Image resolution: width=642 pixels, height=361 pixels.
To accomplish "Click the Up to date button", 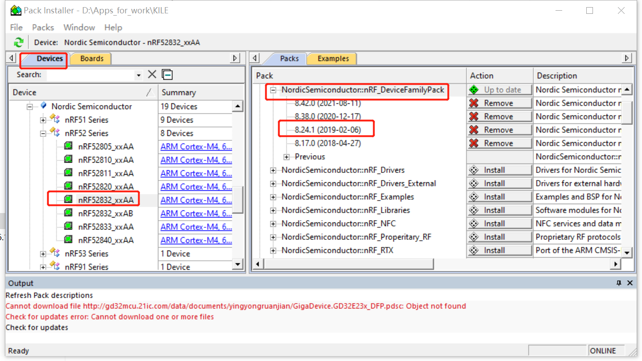I will 500,90.
